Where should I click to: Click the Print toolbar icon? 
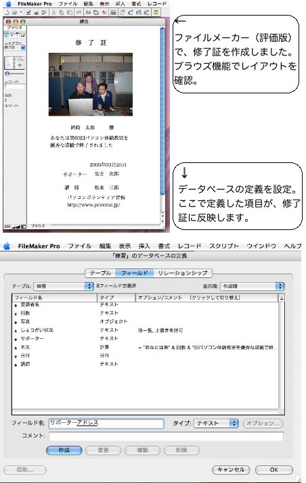(x=36, y=13)
